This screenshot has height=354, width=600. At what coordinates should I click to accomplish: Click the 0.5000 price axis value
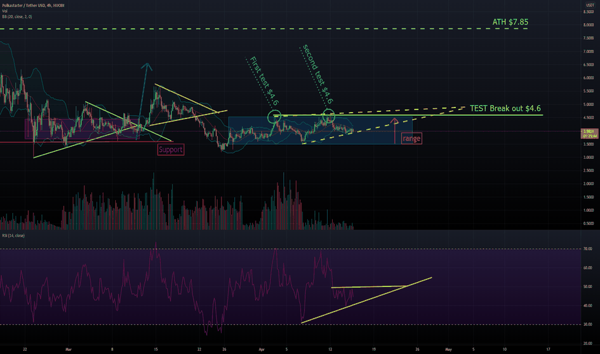(588, 223)
